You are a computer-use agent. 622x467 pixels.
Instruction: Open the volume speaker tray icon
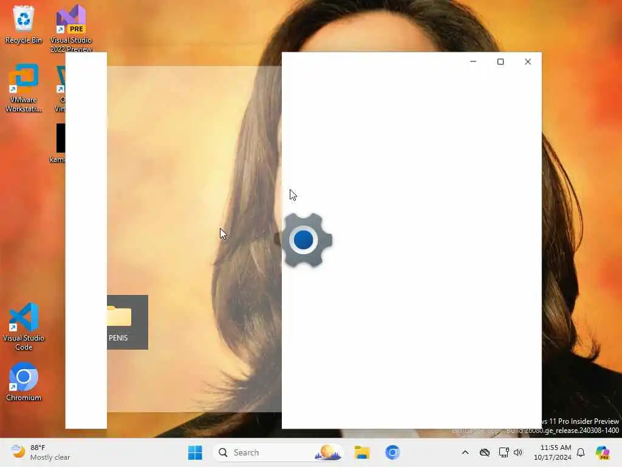(x=518, y=452)
